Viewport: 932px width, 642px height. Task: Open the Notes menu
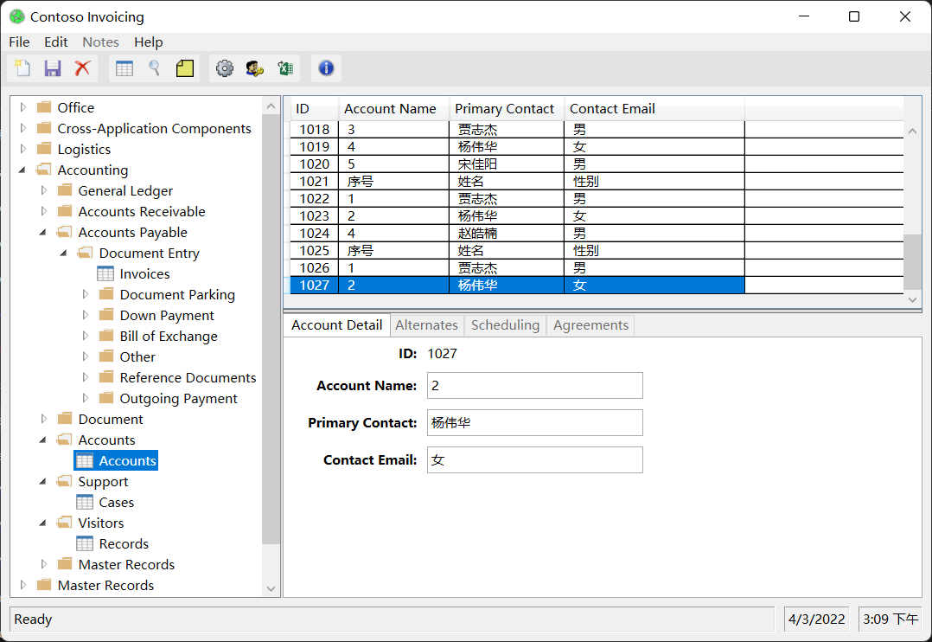pyautogui.click(x=100, y=42)
